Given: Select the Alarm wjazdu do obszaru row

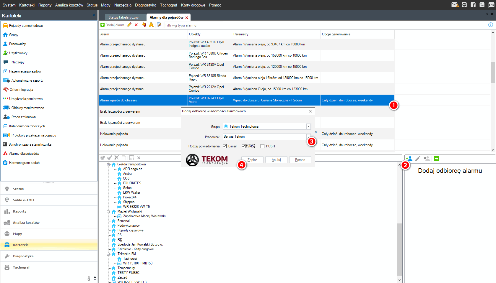Looking at the screenshot, I should [x=247, y=100].
